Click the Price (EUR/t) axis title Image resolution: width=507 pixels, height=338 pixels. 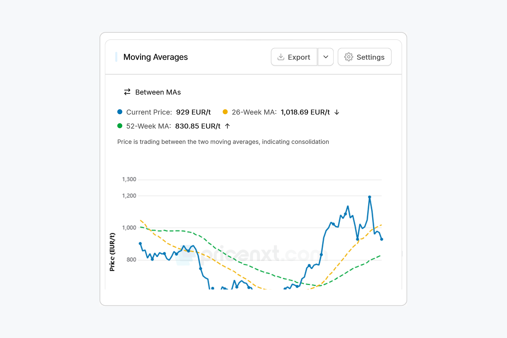(x=112, y=252)
